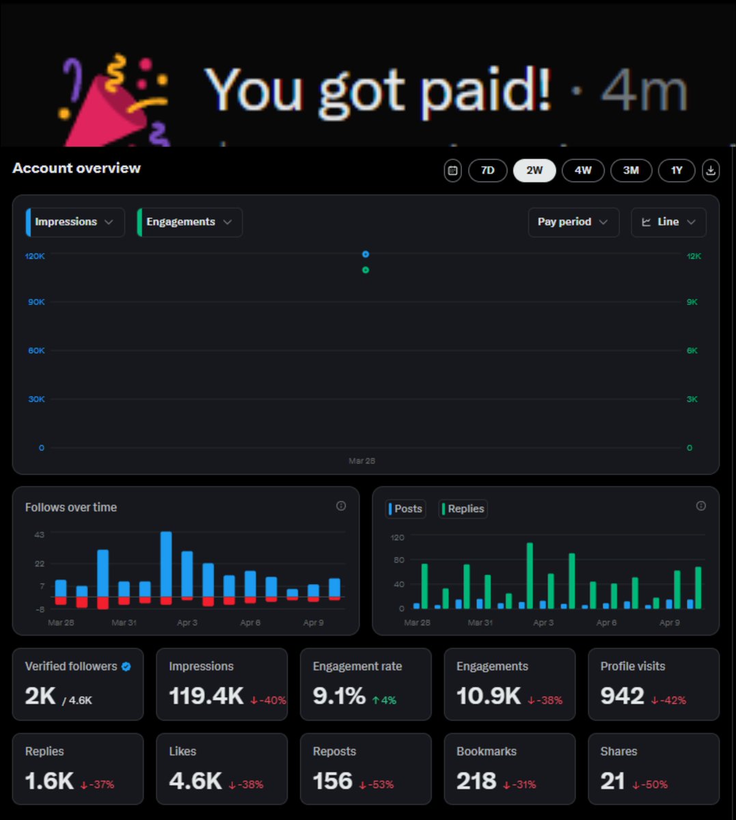Open the Impressions metric dropdown
Image resolution: width=736 pixels, height=820 pixels.
[x=75, y=222]
